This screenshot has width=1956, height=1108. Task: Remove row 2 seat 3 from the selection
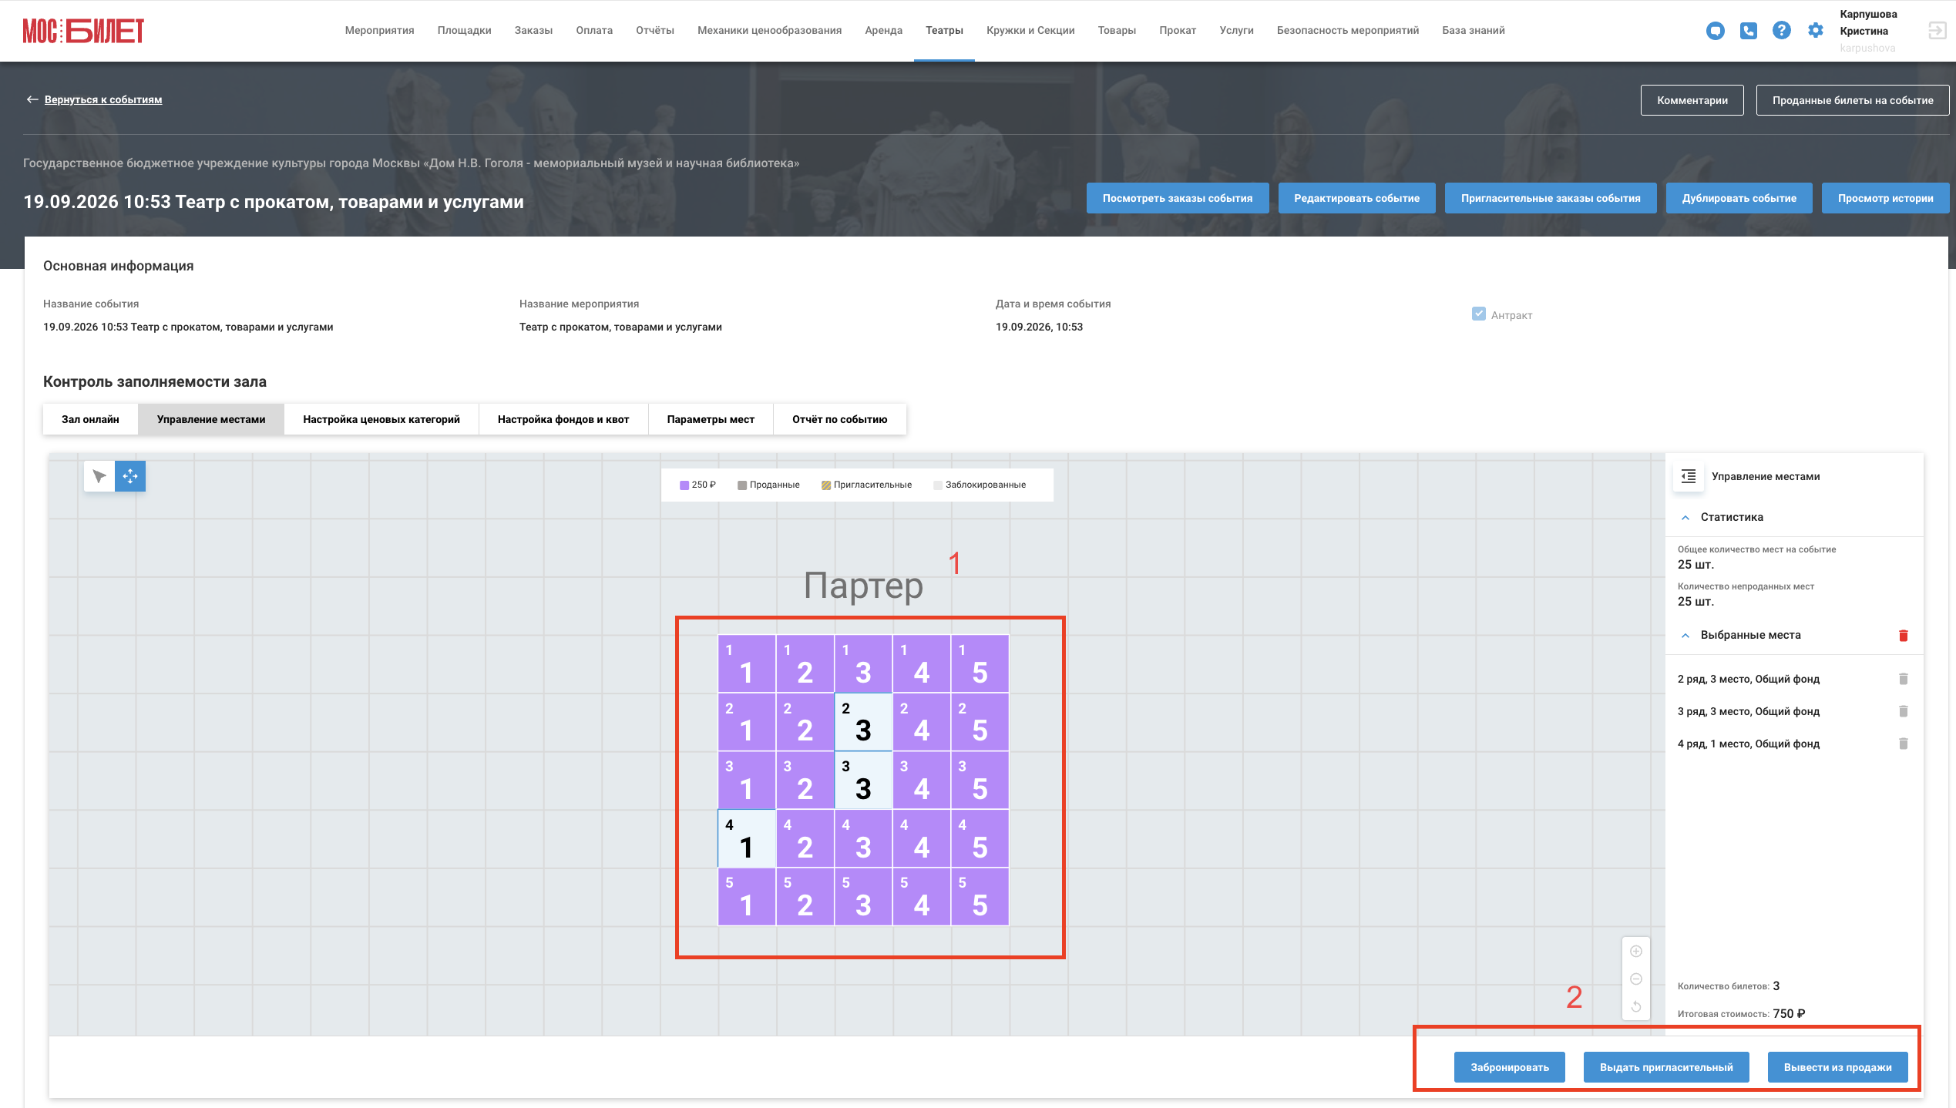tap(1904, 679)
